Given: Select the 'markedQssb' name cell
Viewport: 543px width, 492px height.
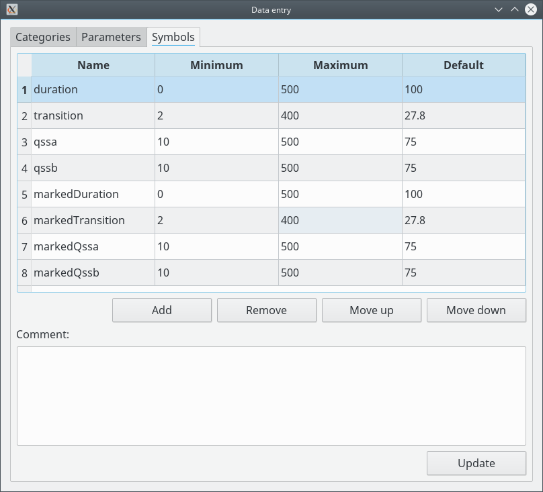Looking at the screenshot, I should click(93, 273).
